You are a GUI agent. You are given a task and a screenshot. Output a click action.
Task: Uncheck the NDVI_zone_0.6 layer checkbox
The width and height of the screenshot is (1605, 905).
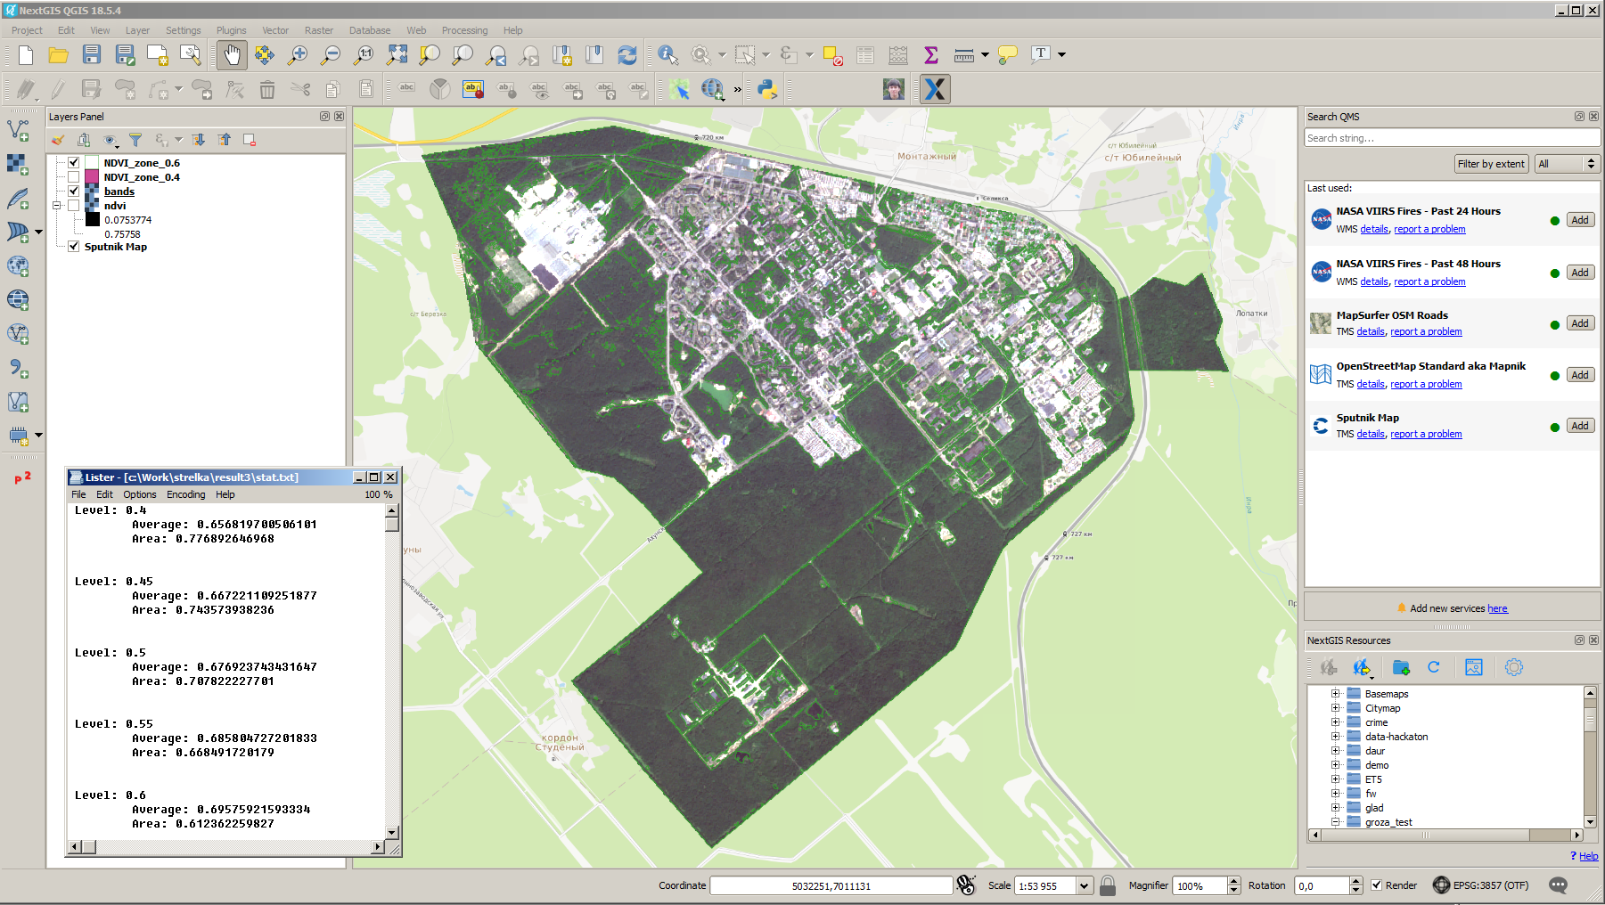tap(74, 163)
